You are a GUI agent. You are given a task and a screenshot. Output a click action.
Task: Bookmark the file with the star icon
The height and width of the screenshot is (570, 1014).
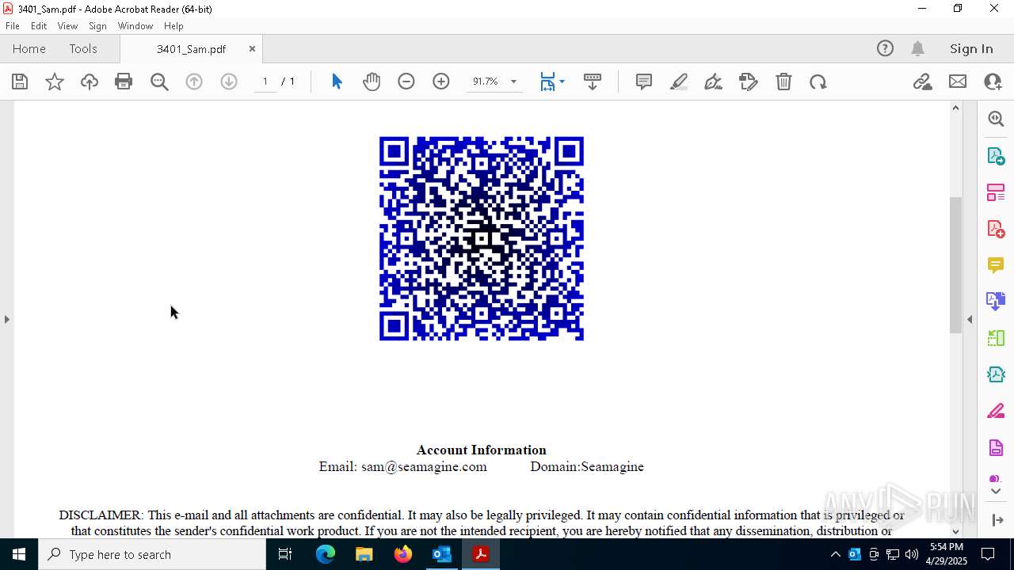(x=55, y=82)
